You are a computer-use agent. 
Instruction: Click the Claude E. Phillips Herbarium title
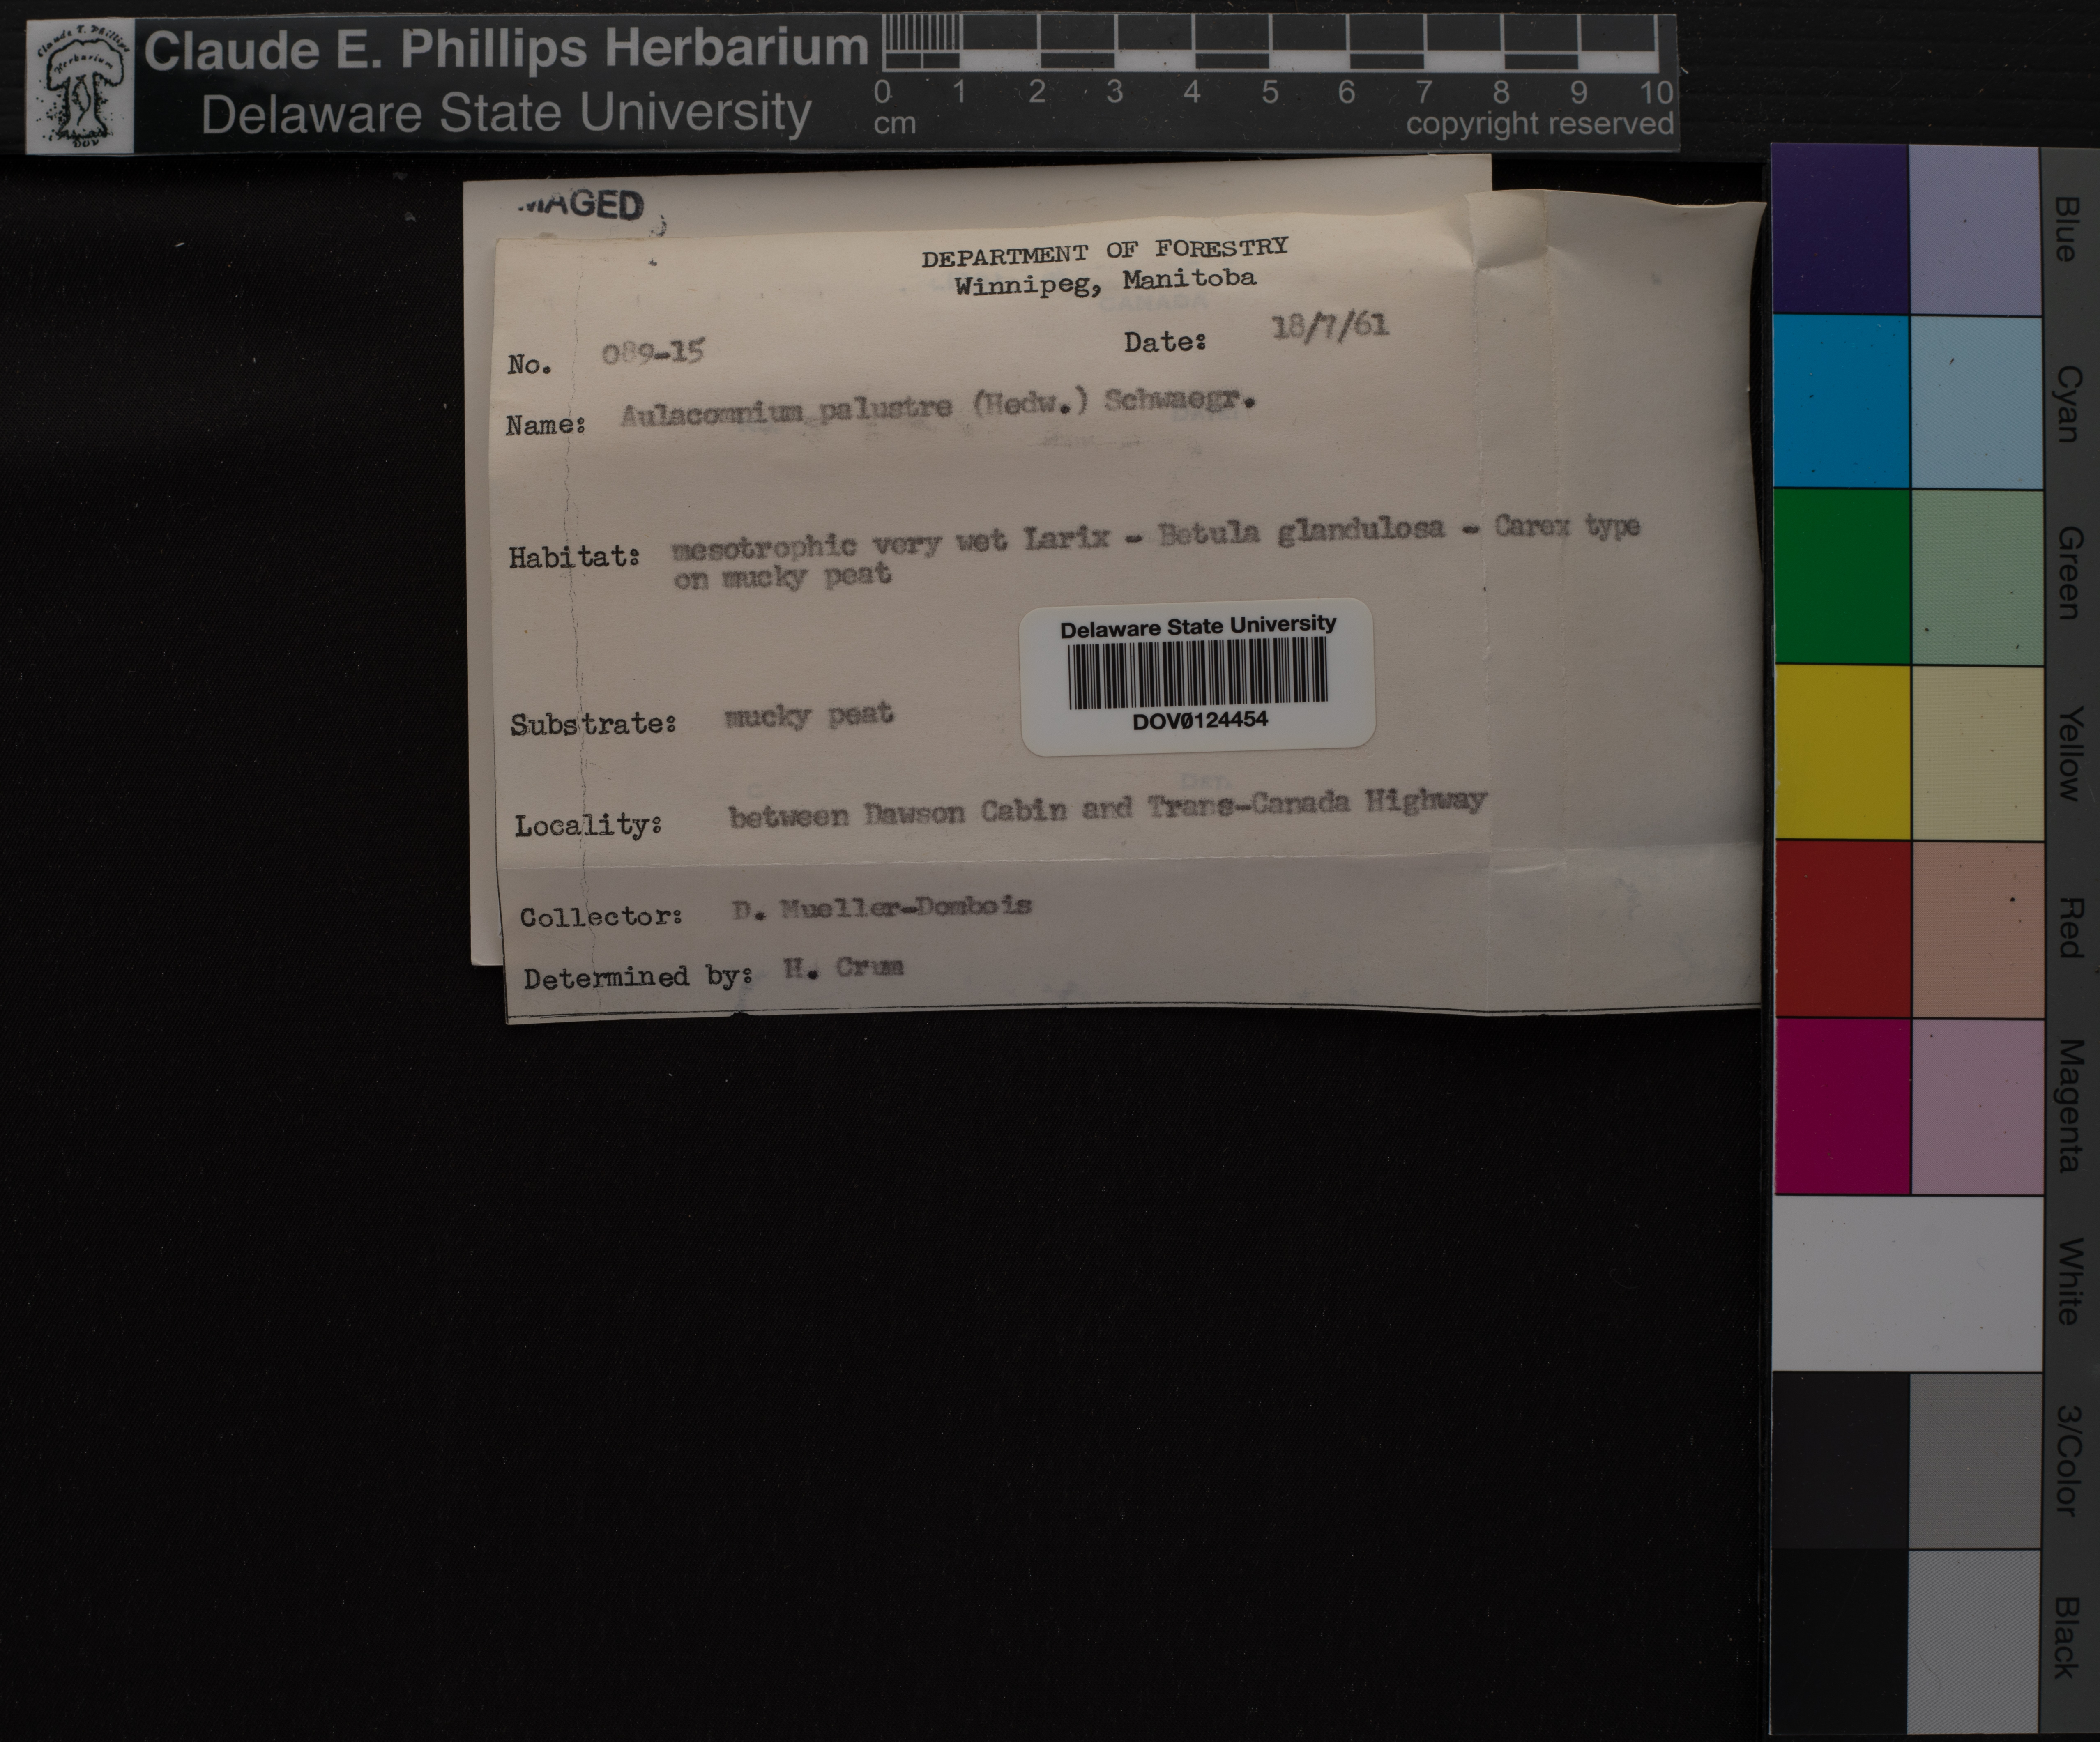pyautogui.click(x=506, y=49)
